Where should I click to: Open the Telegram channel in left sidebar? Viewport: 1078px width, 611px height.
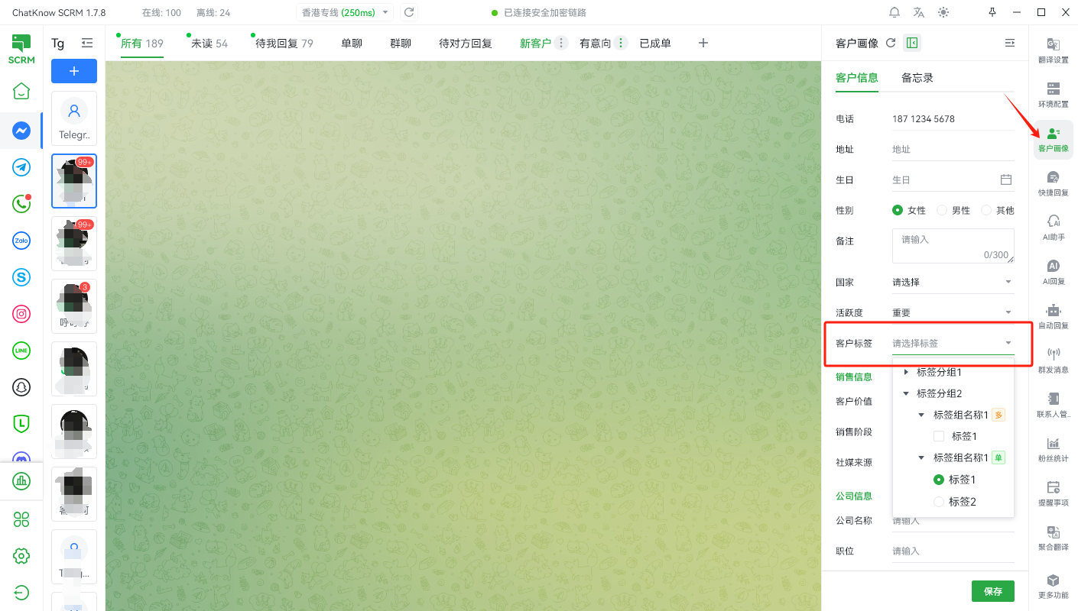(x=21, y=167)
